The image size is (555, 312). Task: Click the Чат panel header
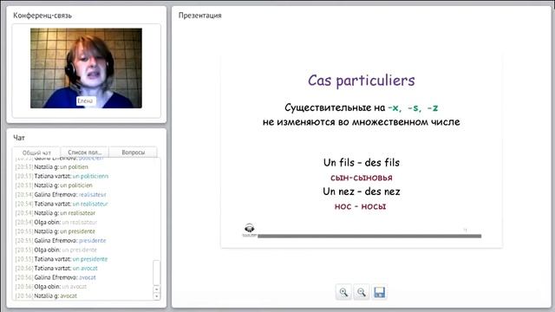19,138
